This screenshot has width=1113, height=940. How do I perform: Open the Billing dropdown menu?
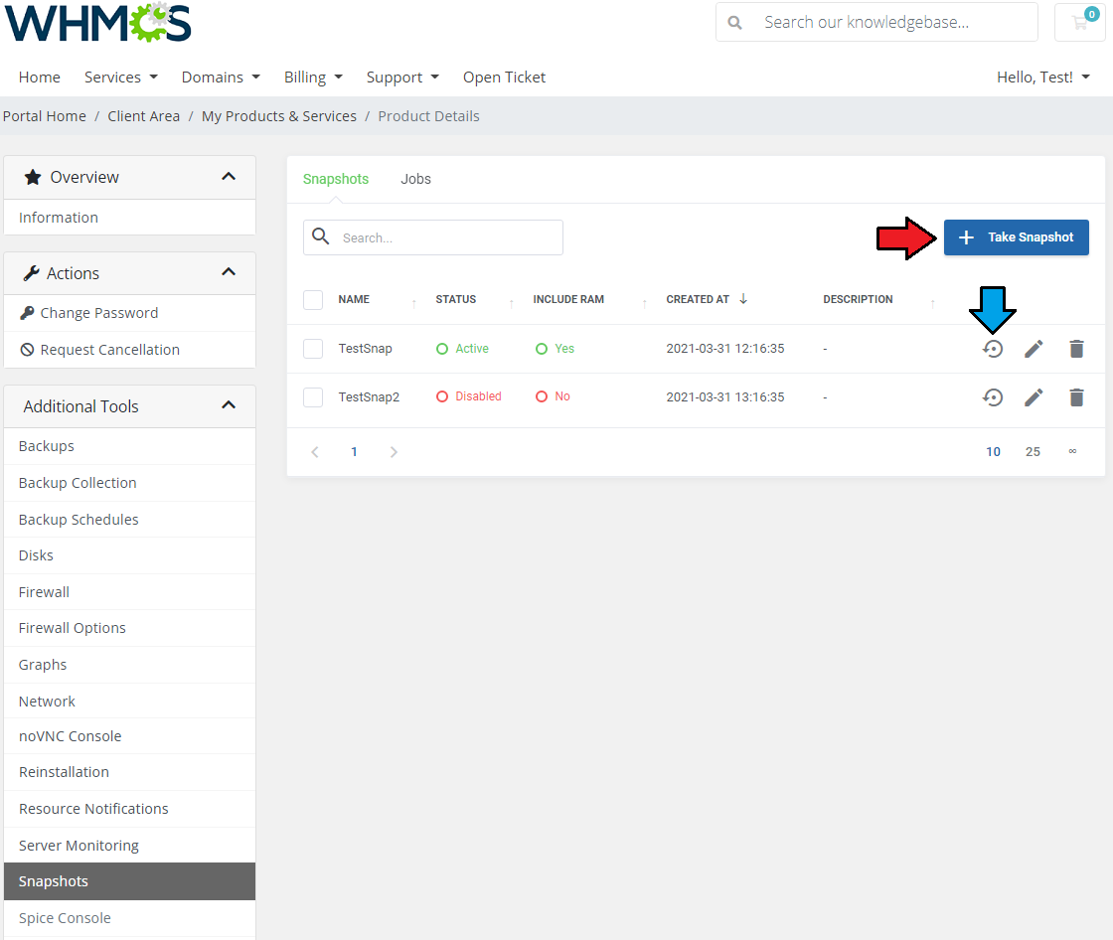(313, 78)
